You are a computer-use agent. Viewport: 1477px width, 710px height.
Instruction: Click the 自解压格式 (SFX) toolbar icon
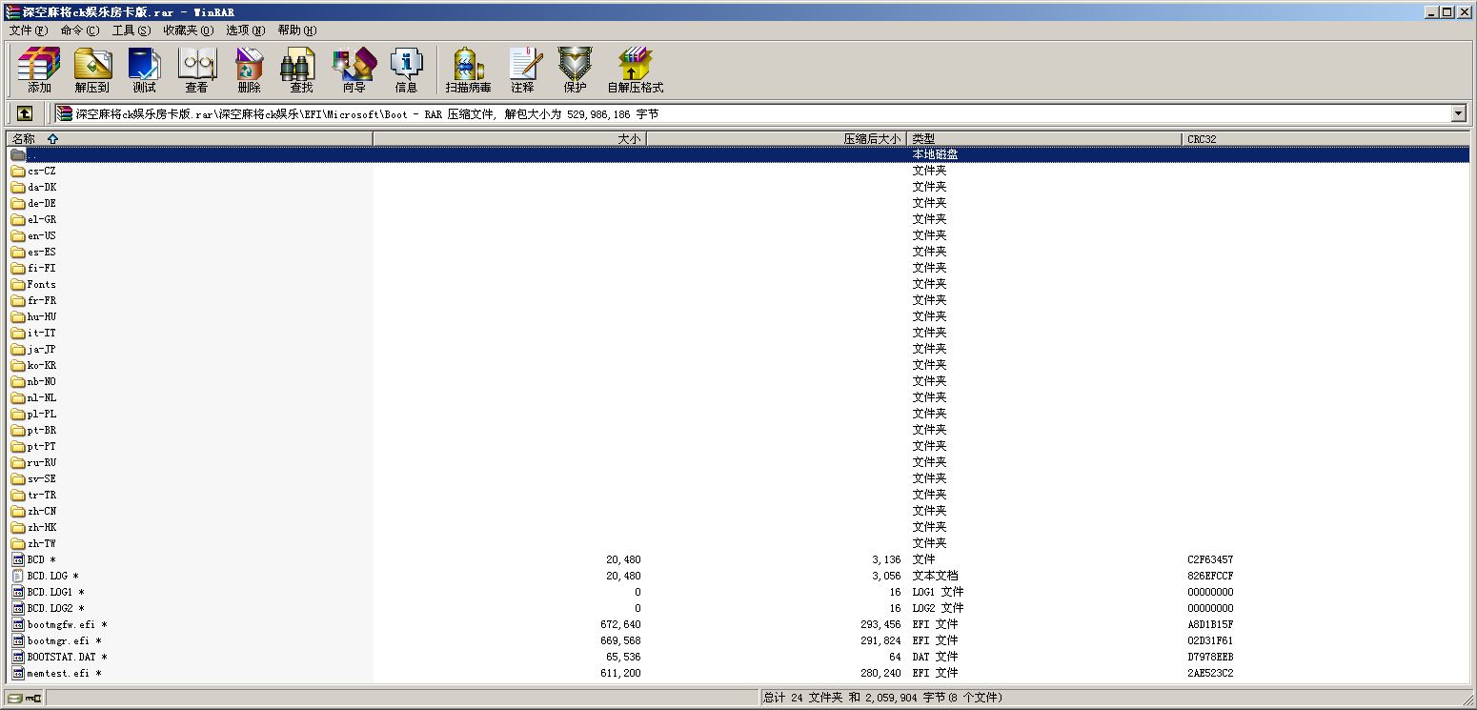pos(635,71)
